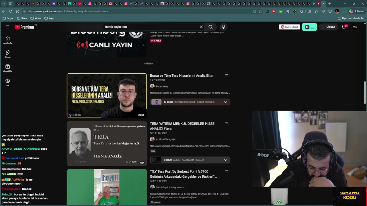Open the browser profile avatar
The image size is (367, 206).
pos(337,11)
